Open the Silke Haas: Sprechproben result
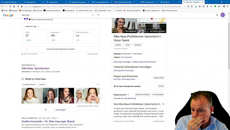 (35, 68)
